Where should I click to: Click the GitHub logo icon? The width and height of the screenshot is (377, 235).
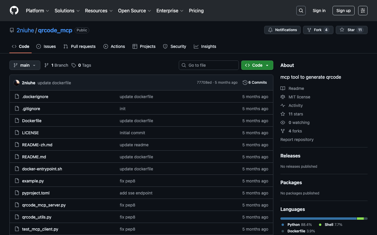pyautogui.click(x=14, y=11)
